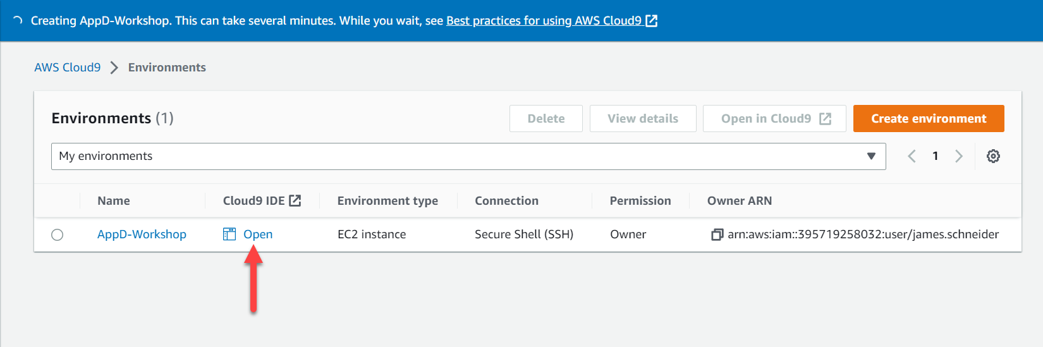Click the View details button
Screen dimensions: 1043x347
(x=643, y=119)
